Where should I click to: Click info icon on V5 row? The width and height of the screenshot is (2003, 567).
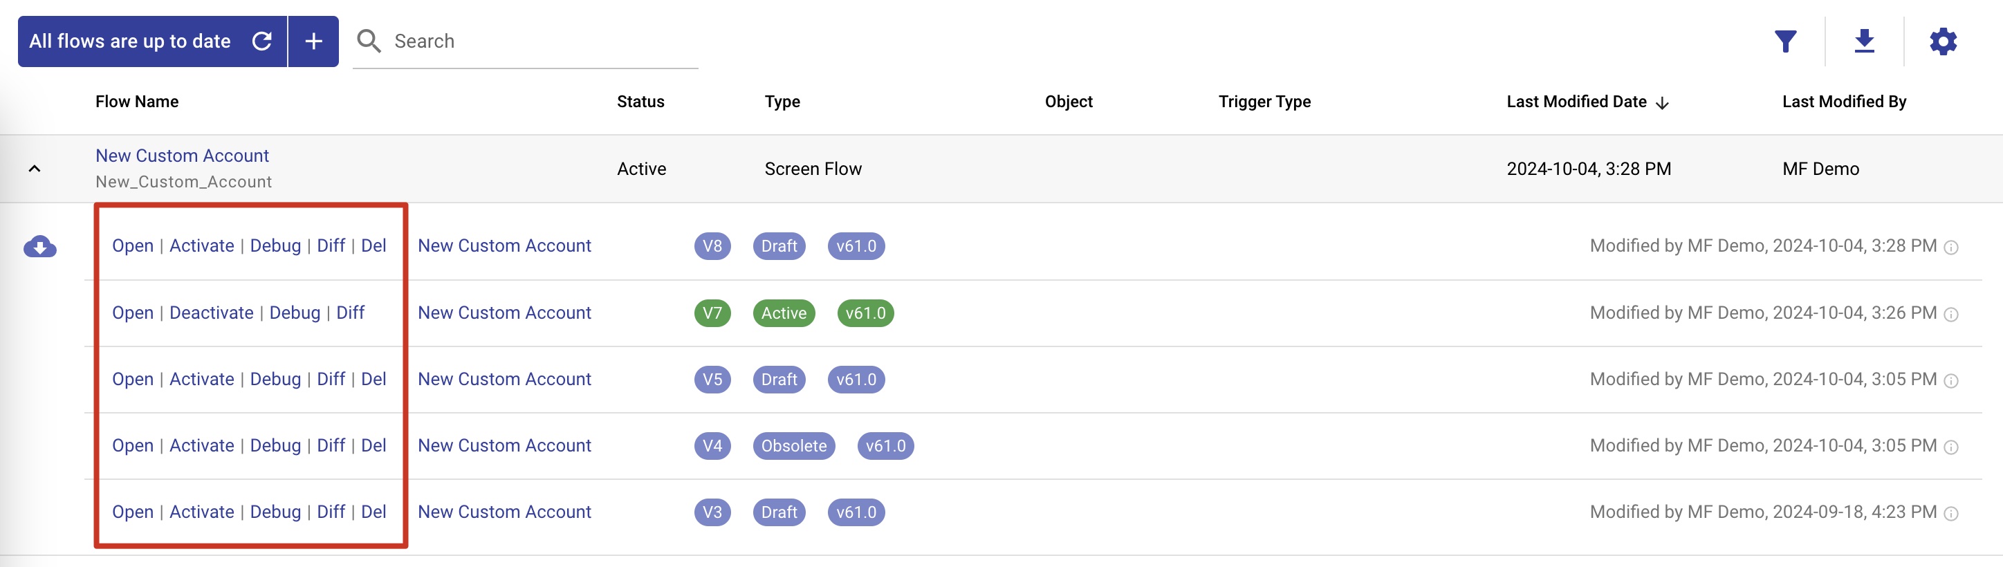1950,380
